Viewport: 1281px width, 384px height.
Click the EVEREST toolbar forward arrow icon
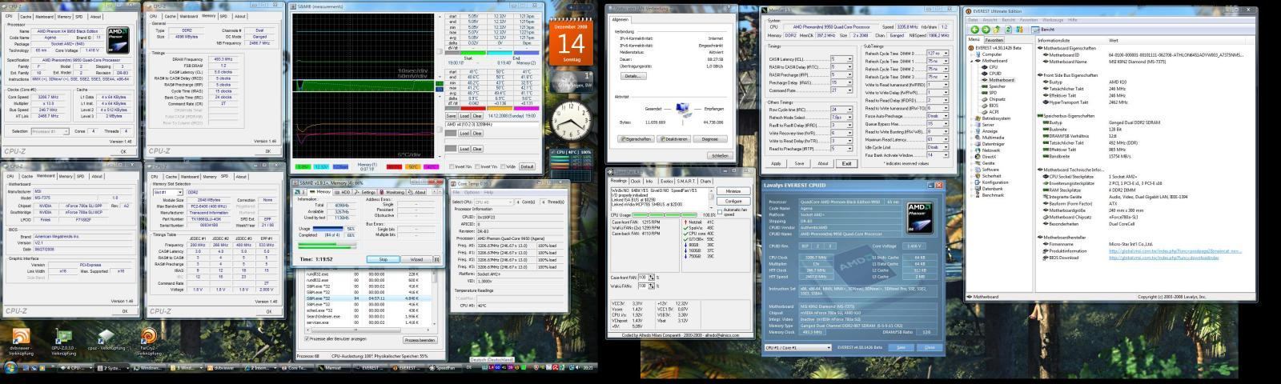point(986,30)
